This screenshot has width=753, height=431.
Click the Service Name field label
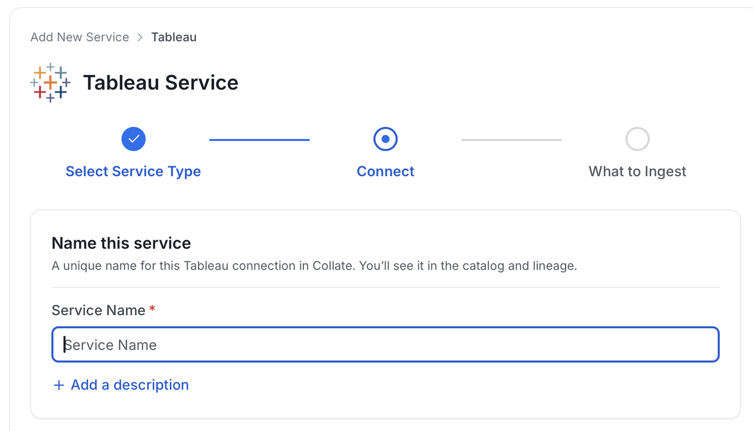[x=99, y=310]
